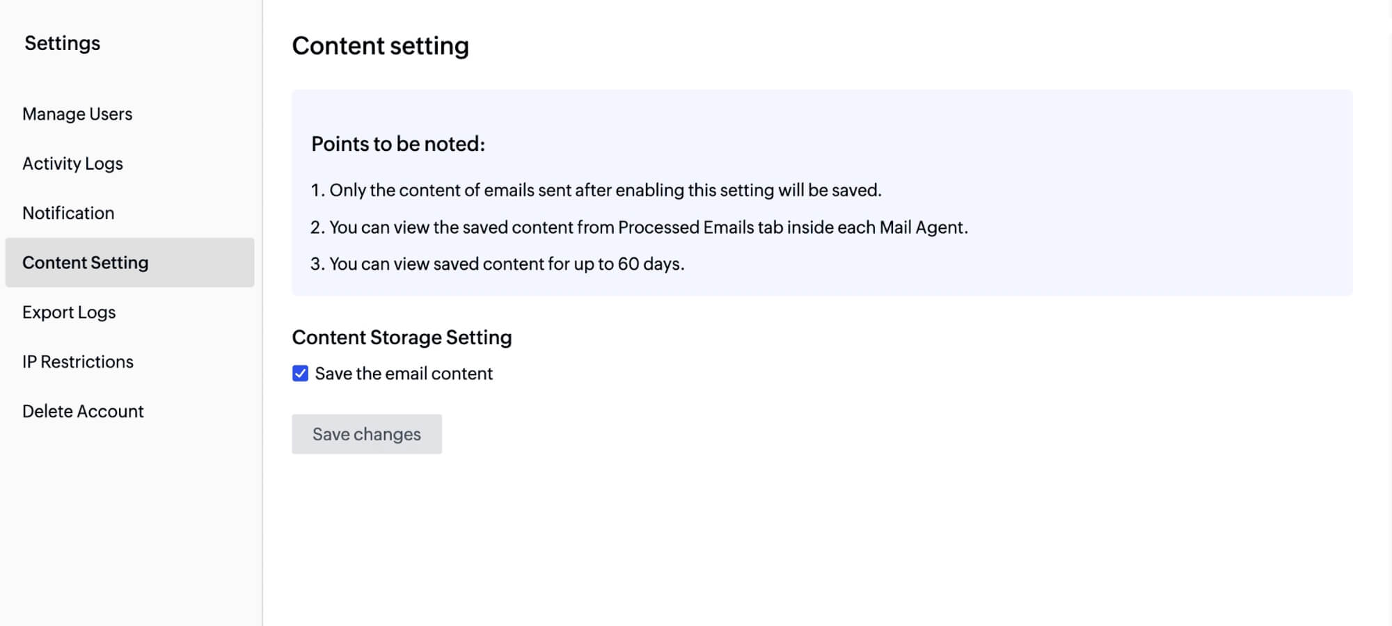
Task: Click the Save the email content label
Action: point(404,374)
